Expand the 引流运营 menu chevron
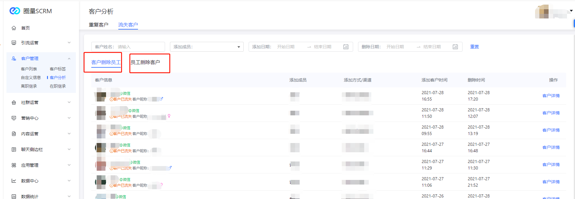 click(x=69, y=43)
